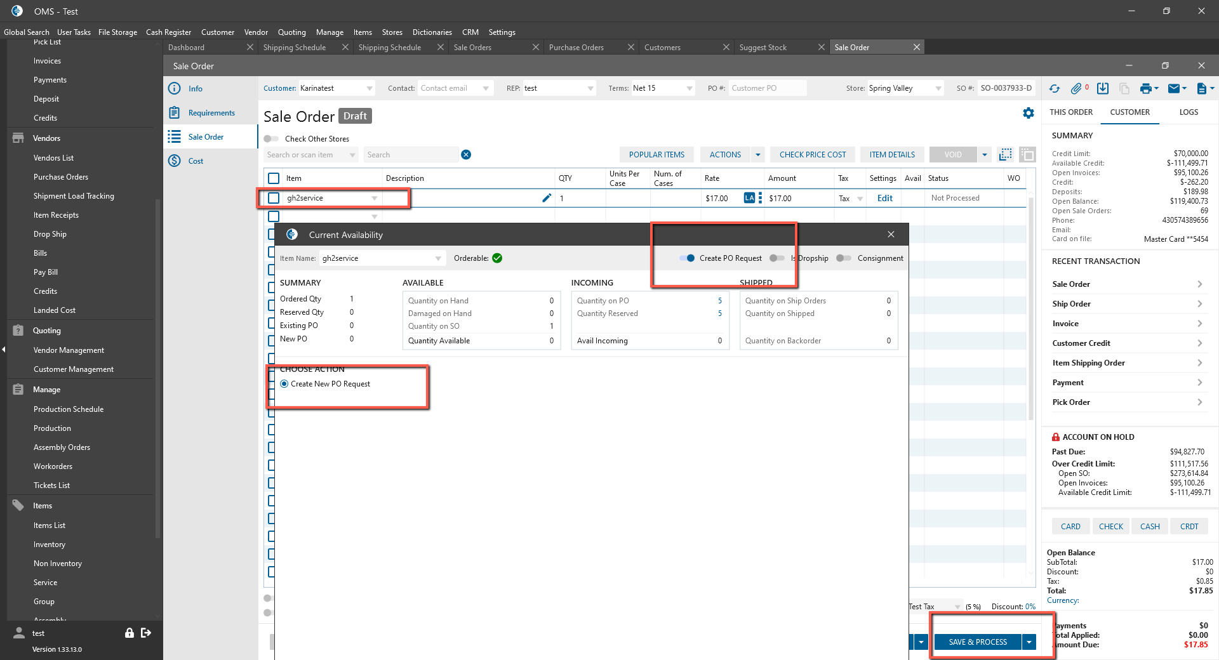Open the Dictionaries menu

coord(432,32)
